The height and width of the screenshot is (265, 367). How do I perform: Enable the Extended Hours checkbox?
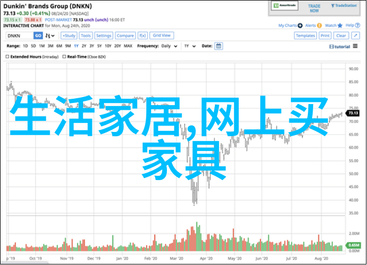[x=7, y=56]
